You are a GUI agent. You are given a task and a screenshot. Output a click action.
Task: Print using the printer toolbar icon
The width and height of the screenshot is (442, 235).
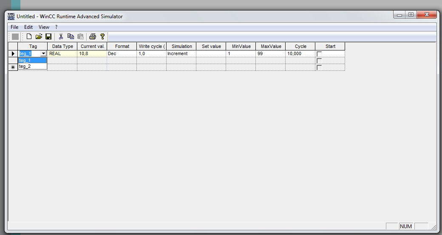tap(93, 36)
